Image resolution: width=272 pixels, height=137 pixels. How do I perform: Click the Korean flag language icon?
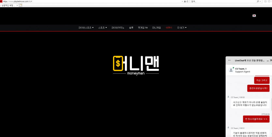click(254, 16)
